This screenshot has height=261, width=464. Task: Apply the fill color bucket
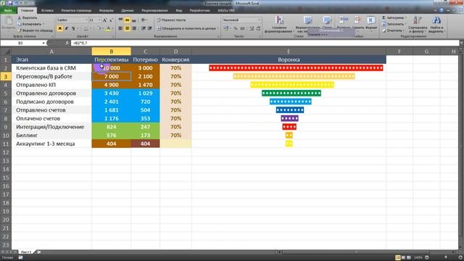click(99, 29)
